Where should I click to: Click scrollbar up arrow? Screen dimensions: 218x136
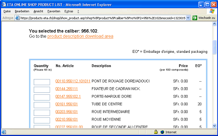pyautogui.click(x=214, y=24)
